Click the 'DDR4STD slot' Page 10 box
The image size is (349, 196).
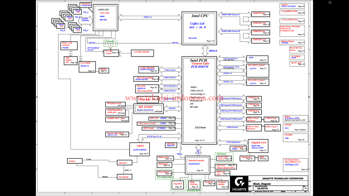(x=261, y=14)
